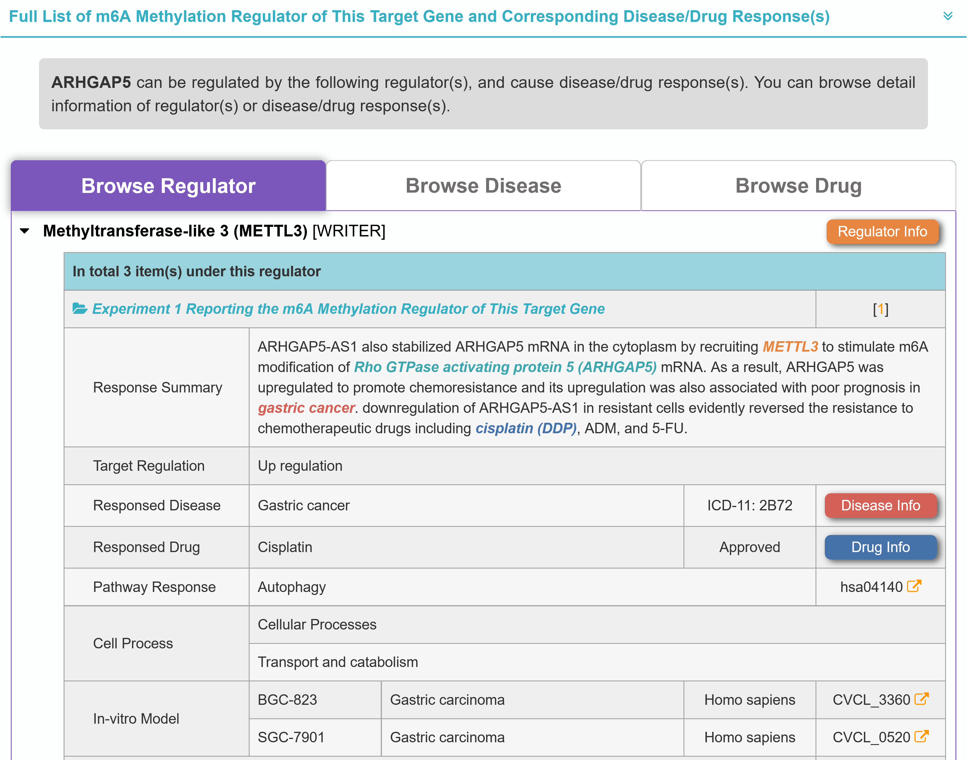
Task: Click the open folder icon beside Experiment 1
Action: [x=80, y=308]
